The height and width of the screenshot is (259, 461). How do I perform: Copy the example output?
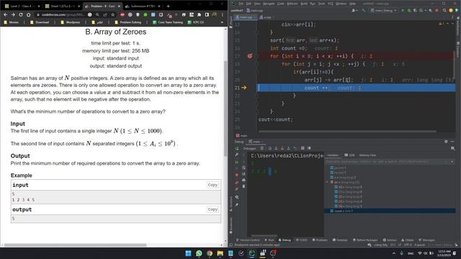tap(212, 209)
